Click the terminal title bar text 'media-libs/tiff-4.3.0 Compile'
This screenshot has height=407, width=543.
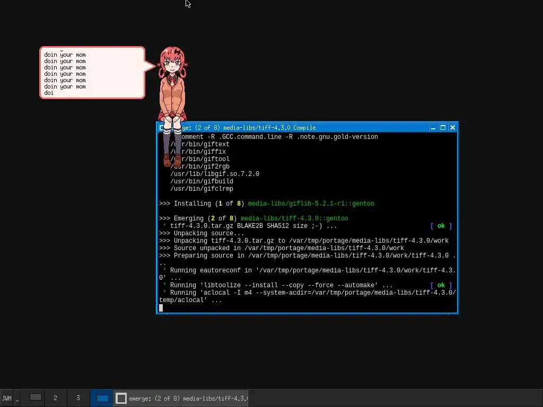pos(269,128)
